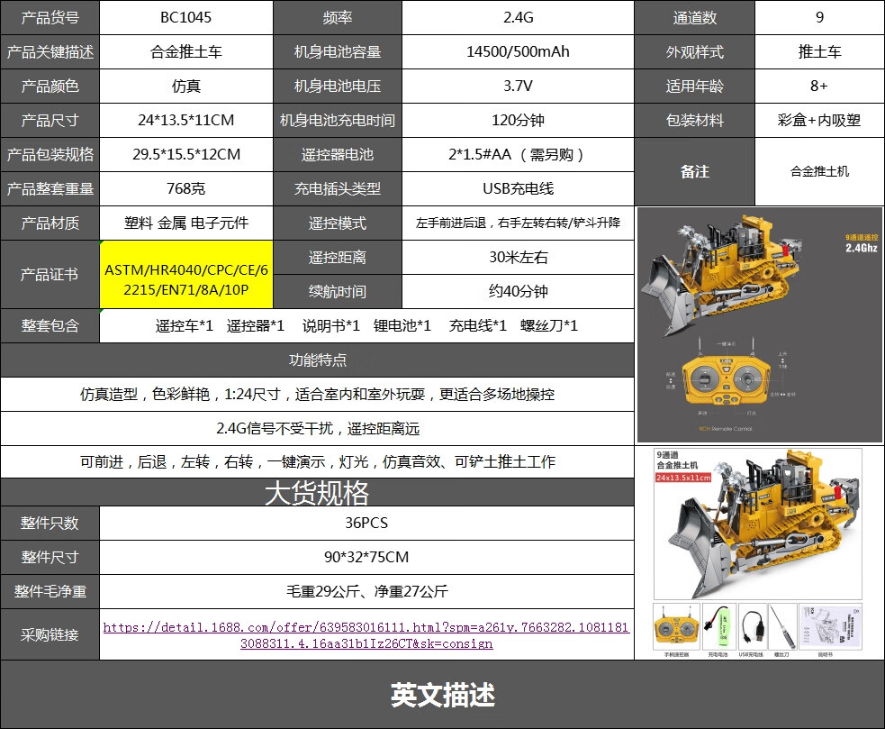Select the 90*32*75CM carton size cell
The image size is (885, 729).
tap(366, 557)
